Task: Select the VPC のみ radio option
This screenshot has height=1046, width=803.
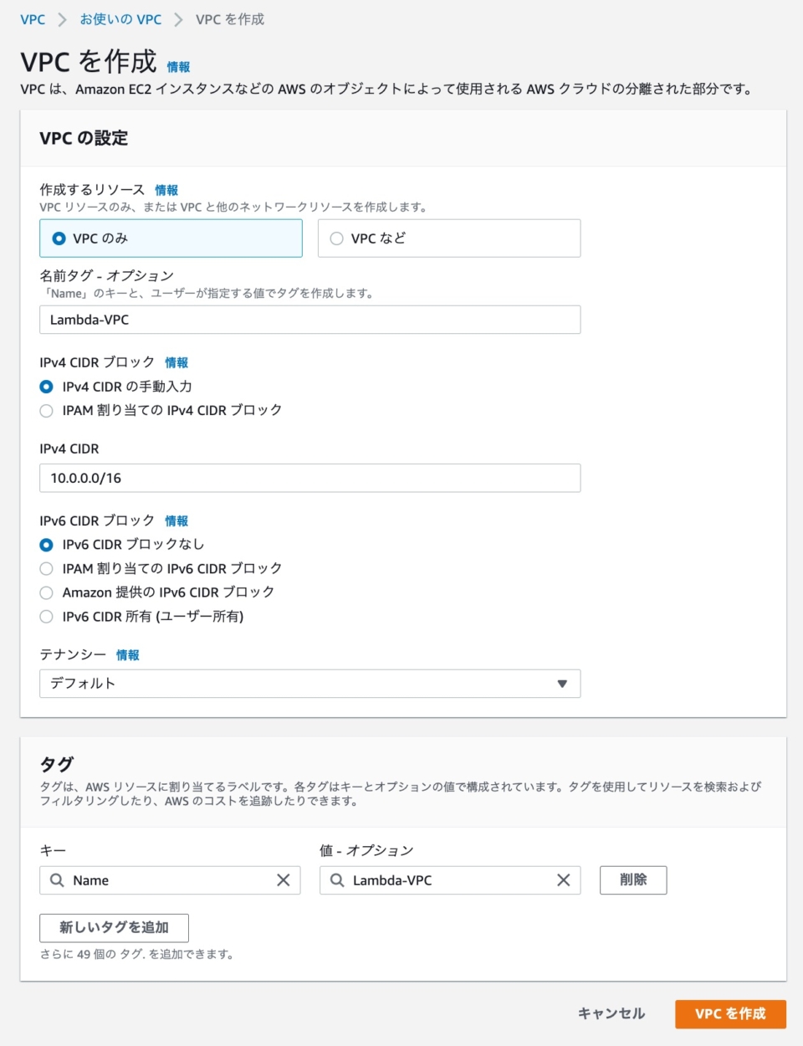Action: coord(57,238)
